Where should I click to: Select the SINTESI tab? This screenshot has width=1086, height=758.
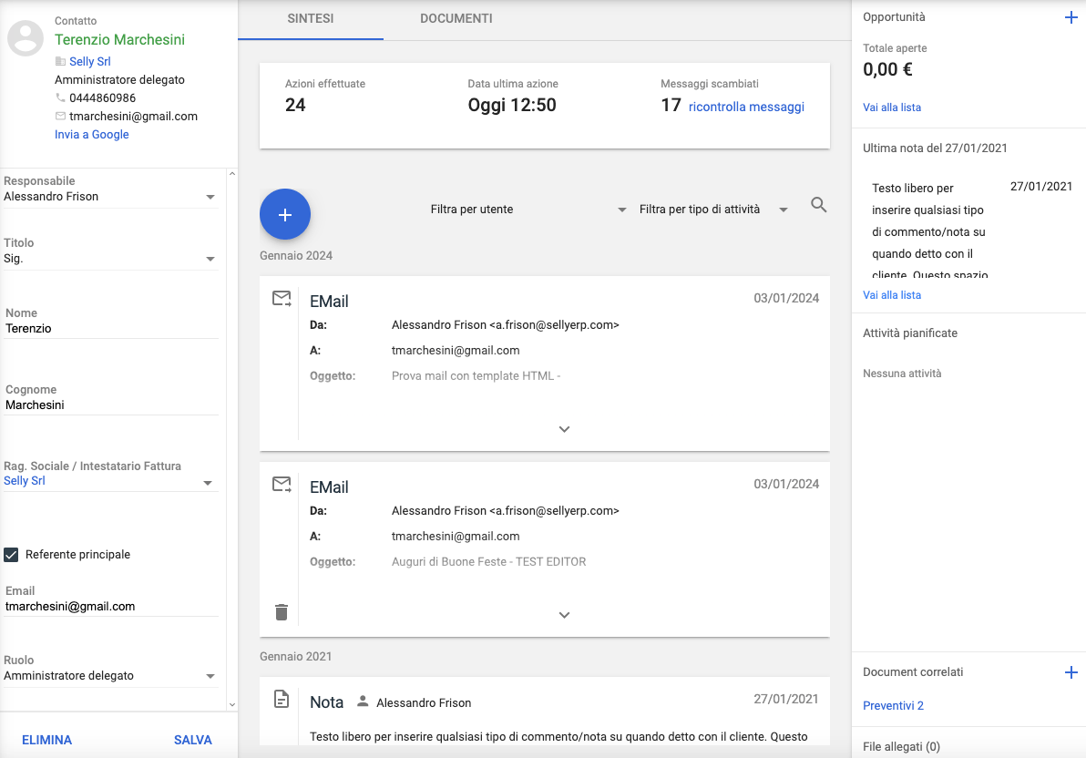pos(311,19)
